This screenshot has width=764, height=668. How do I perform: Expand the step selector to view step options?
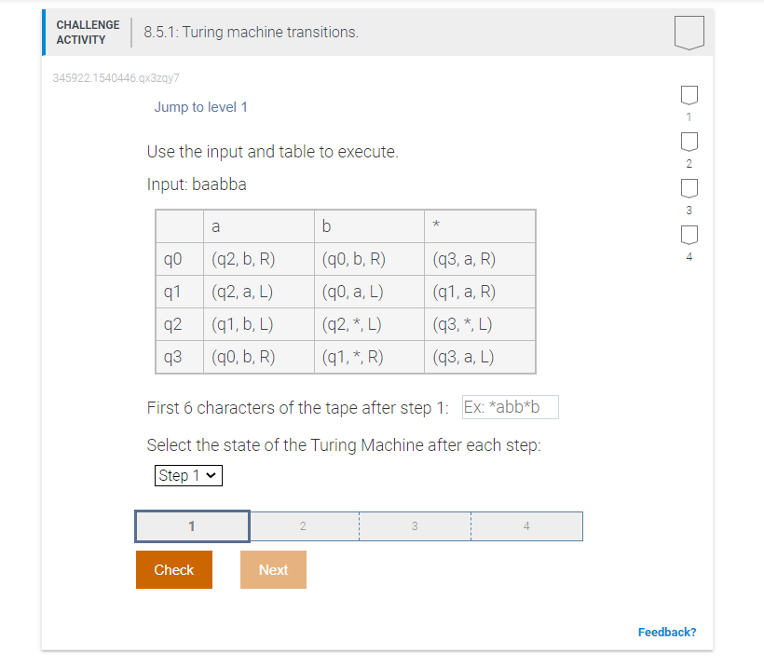pyautogui.click(x=188, y=475)
